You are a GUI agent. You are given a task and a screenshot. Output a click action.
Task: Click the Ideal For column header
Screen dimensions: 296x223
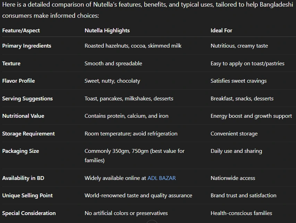(x=221, y=30)
